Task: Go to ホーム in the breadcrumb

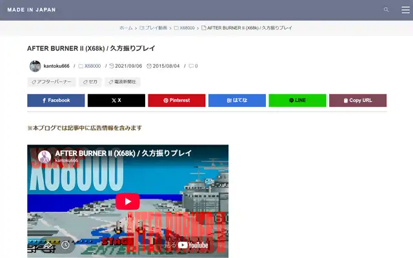Action: click(x=126, y=28)
